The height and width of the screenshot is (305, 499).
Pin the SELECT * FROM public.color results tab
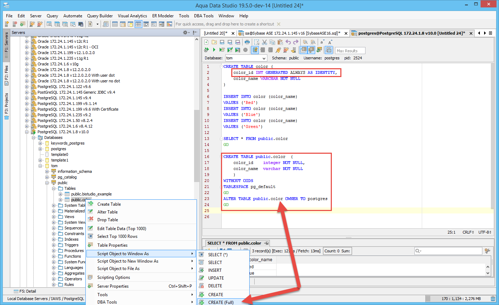click(x=266, y=243)
